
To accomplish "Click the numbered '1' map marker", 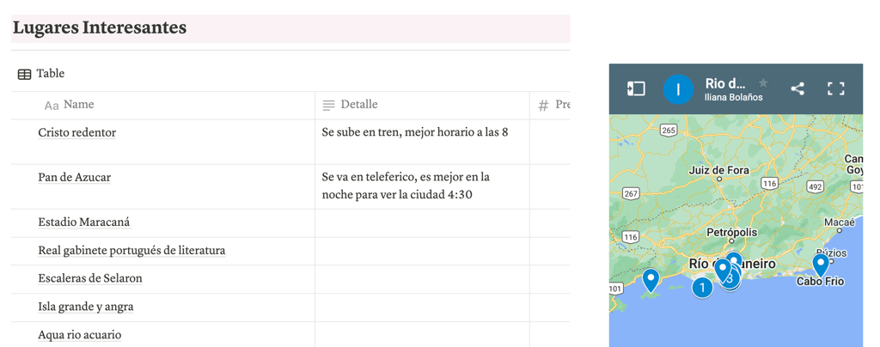I will (701, 288).
